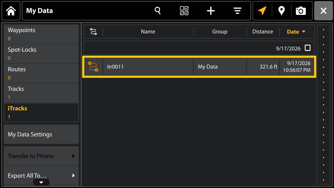Click the itr0011 orange track icon
This screenshot has height=188, width=334.
click(x=93, y=67)
